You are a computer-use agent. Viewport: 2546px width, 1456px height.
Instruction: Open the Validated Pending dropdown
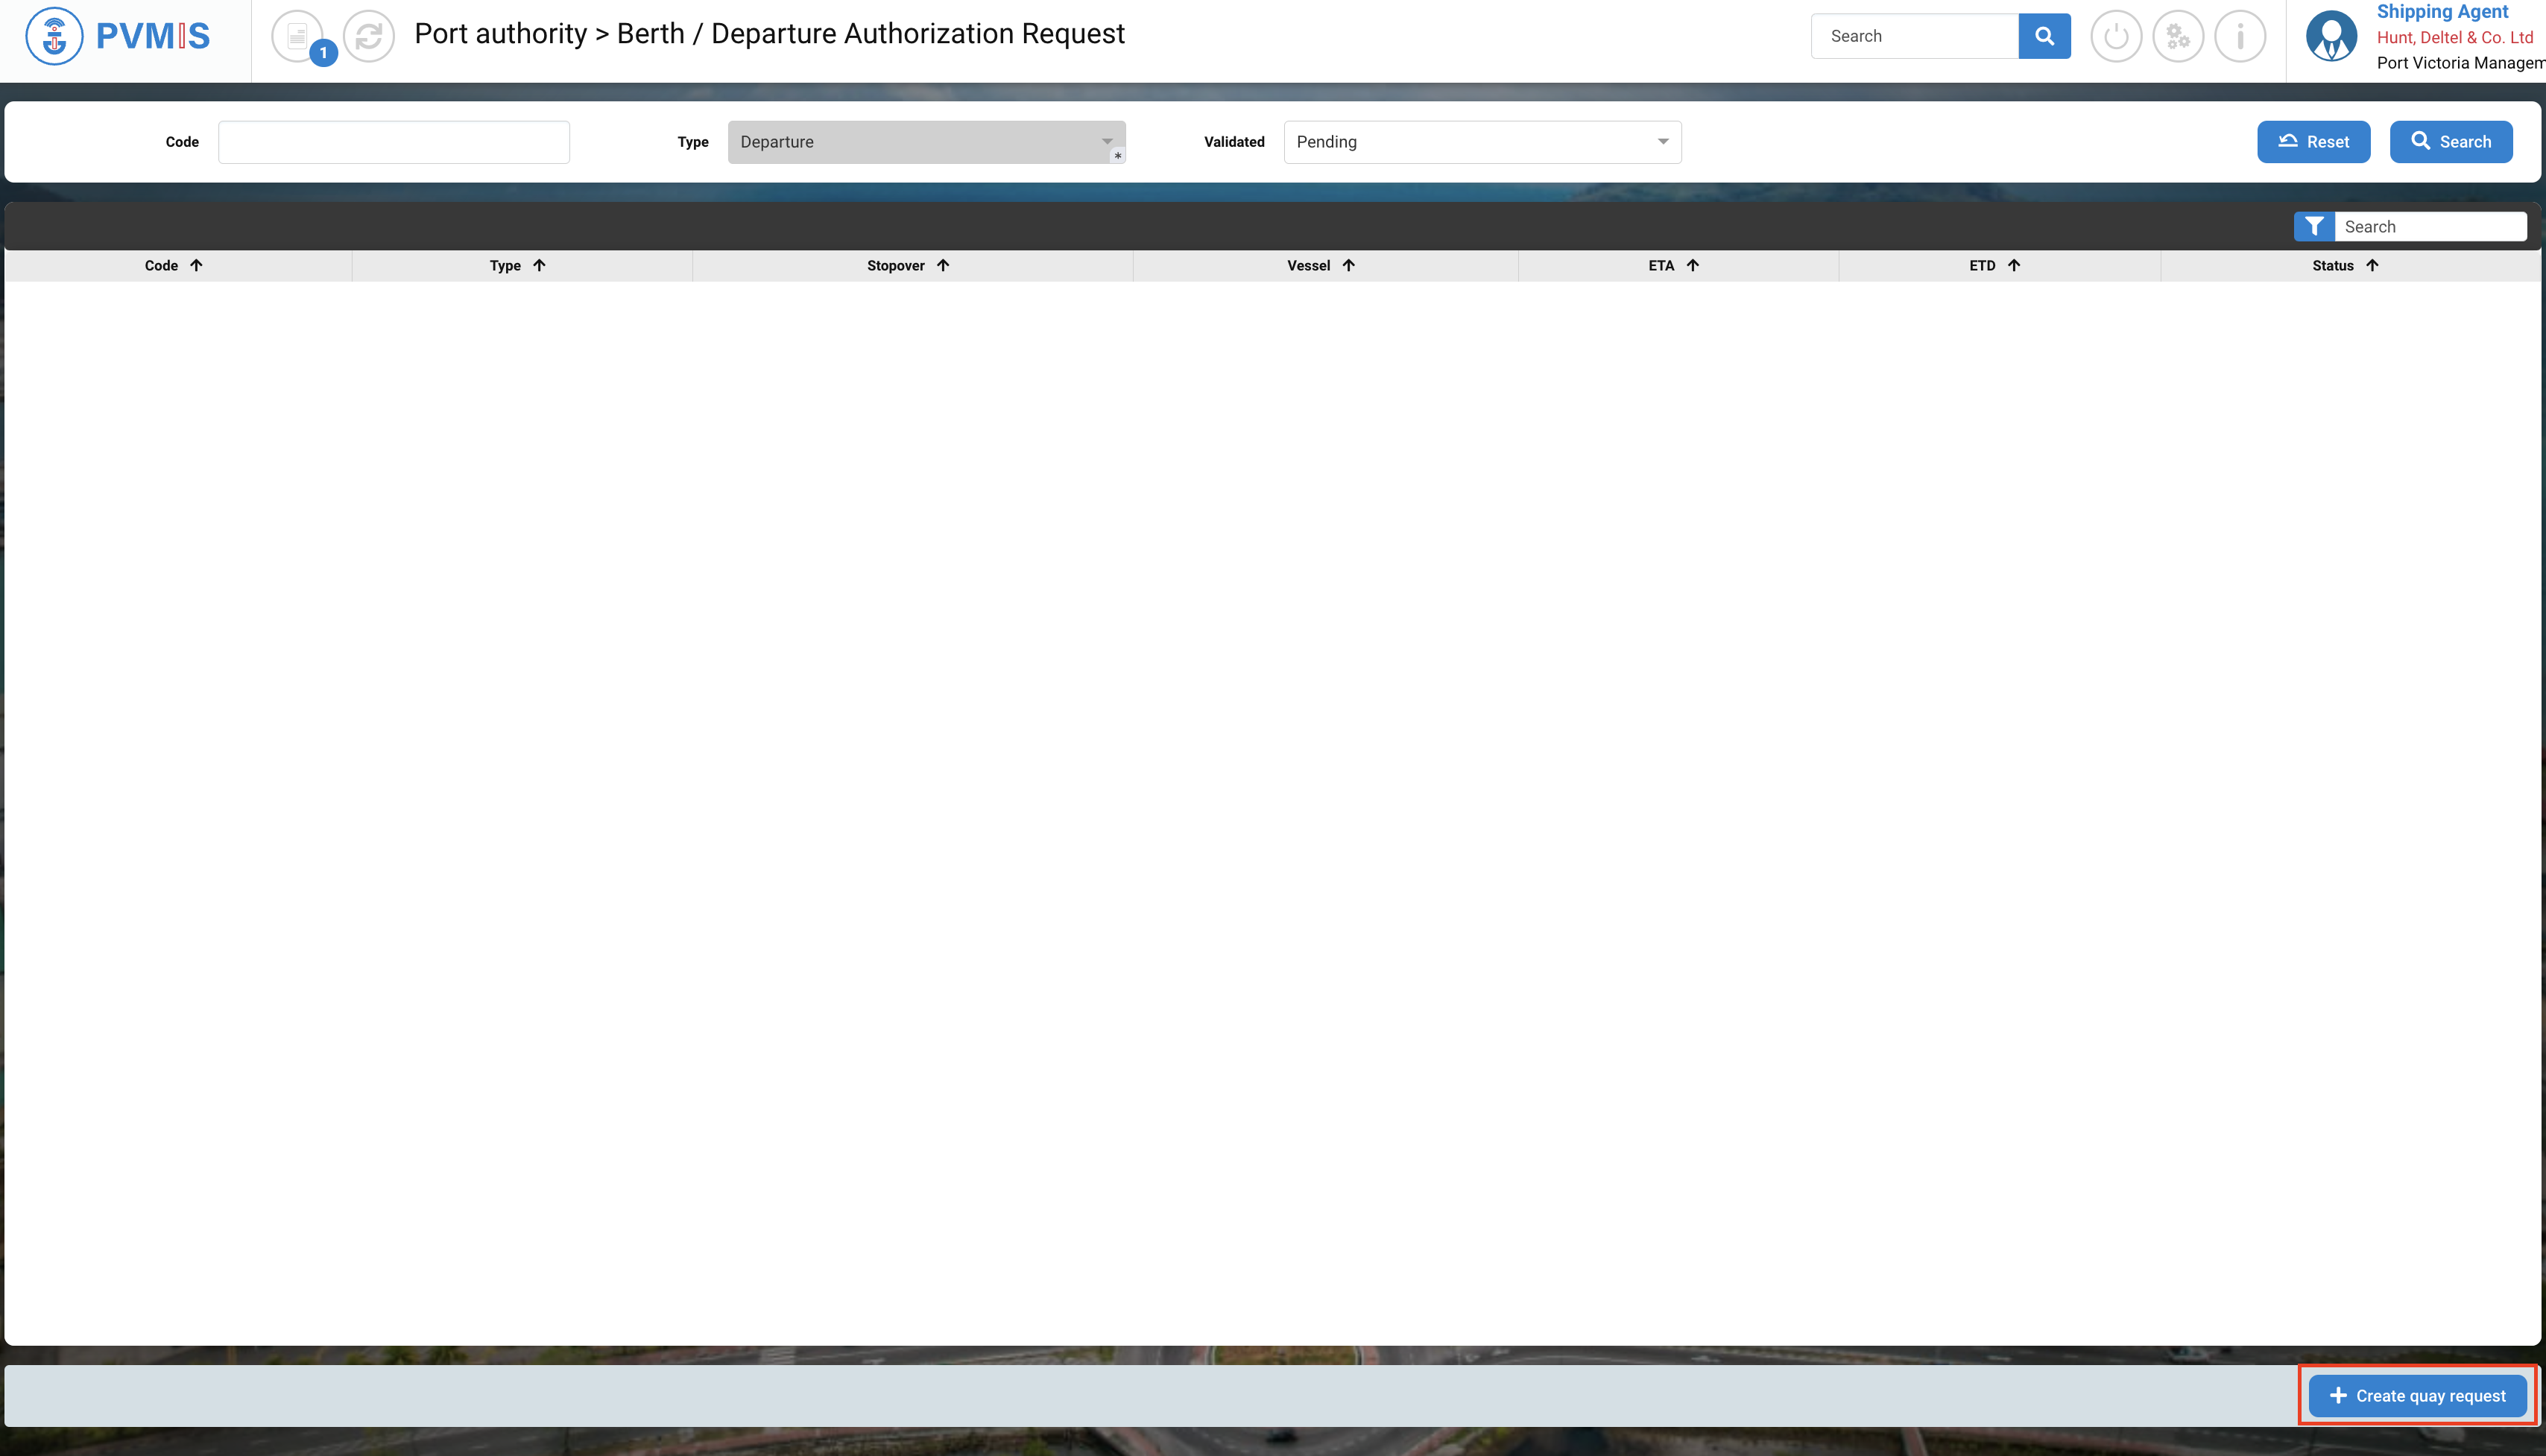pyautogui.click(x=1481, y=142)
